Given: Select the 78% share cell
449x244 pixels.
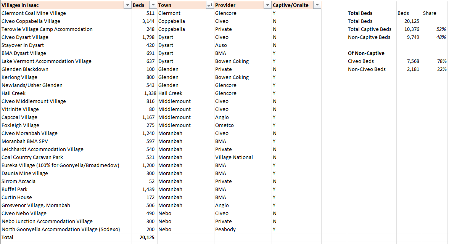Looking at the screenshot, I should pyautogui.click(x=435, y=61).
